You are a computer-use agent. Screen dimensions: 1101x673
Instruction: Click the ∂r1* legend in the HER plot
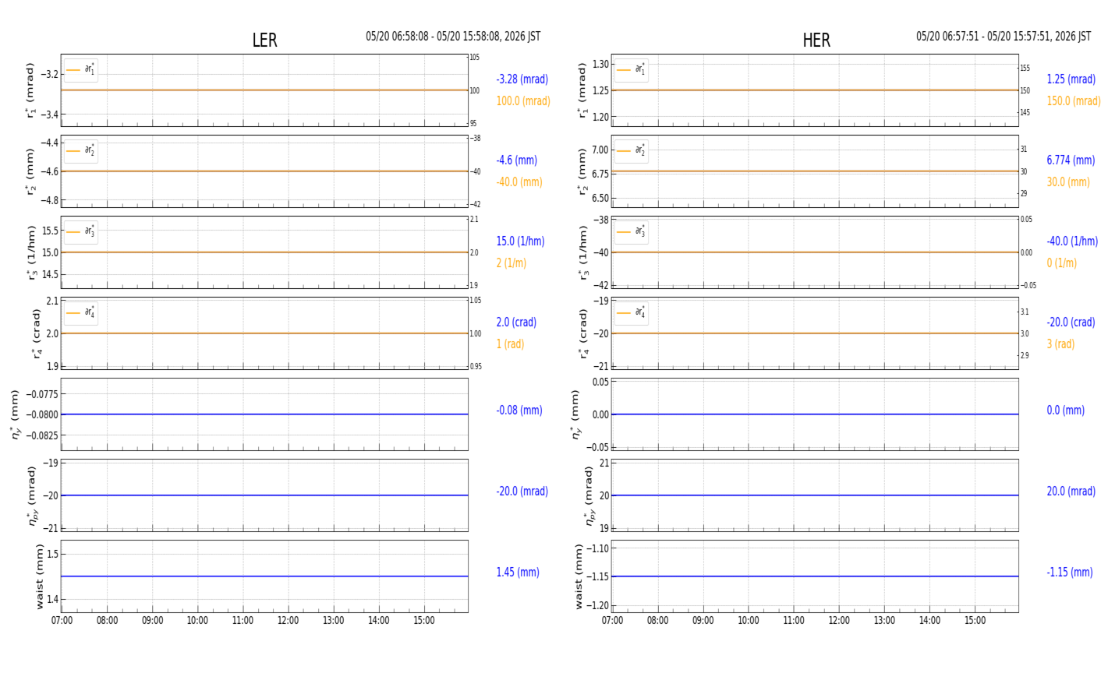(632, 70)
